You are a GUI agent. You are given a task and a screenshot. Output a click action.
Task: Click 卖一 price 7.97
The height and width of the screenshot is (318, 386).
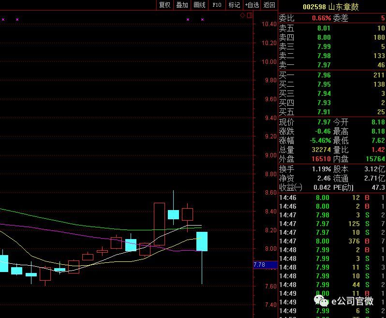[x=324, y=65]
